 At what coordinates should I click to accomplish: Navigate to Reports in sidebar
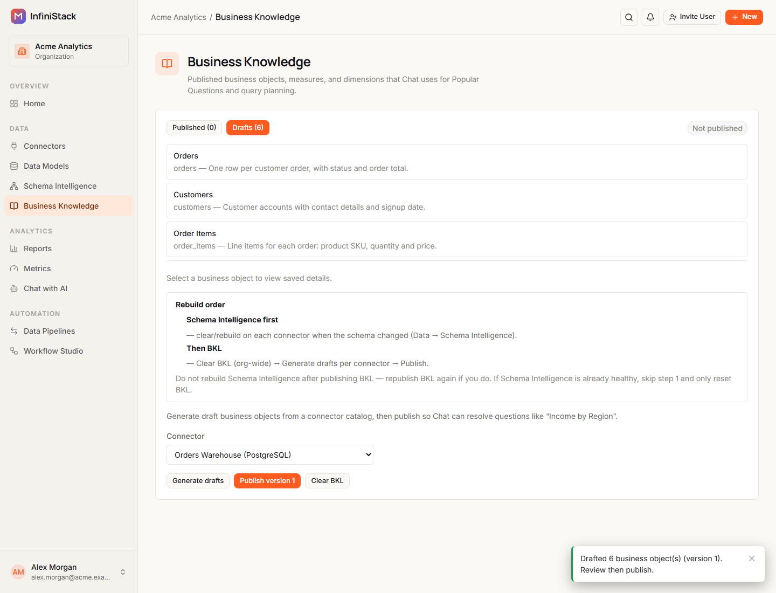pos(68,249)
